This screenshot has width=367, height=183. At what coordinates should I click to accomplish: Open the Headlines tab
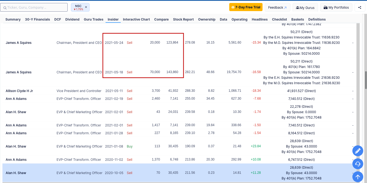pos(260,19)
